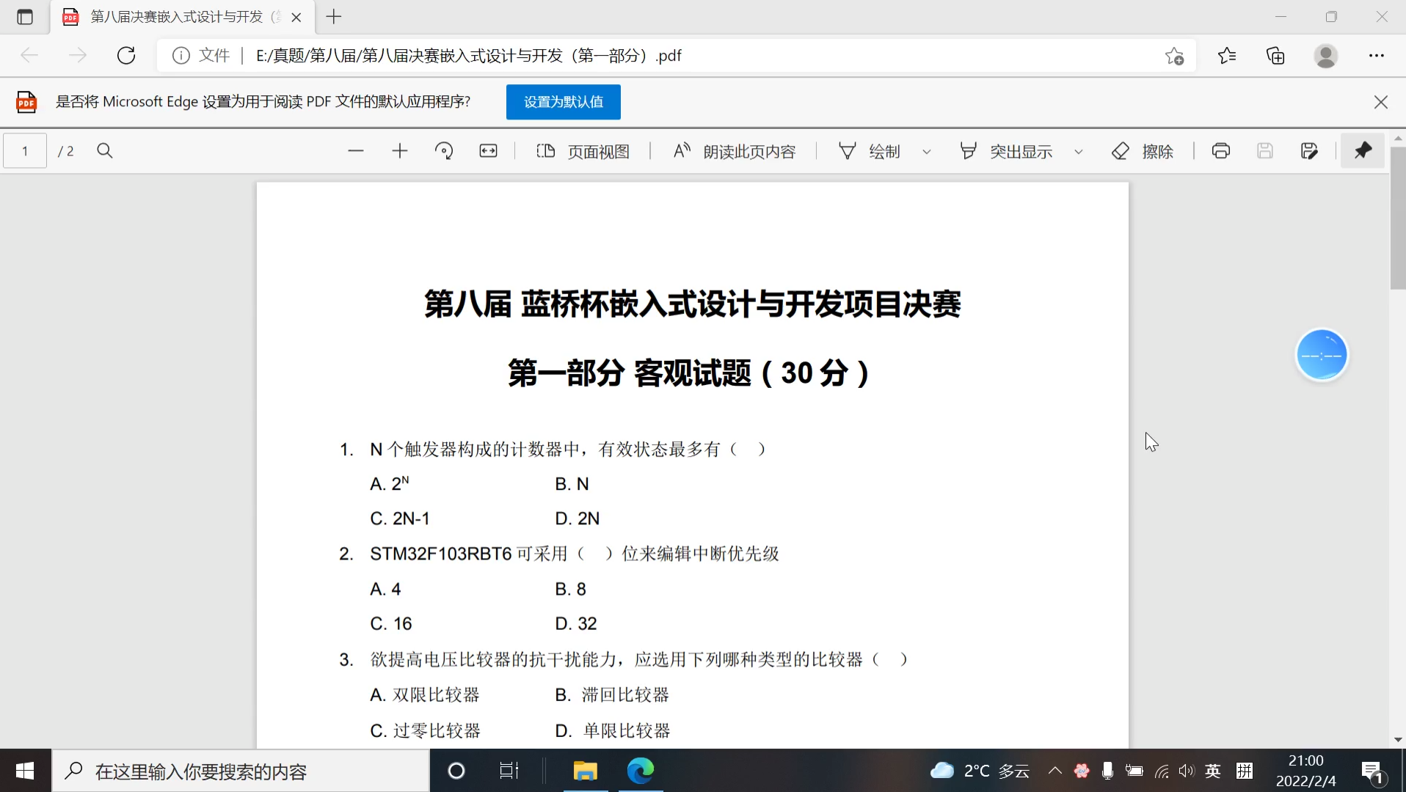Image resolution: width=1406 pixels, height=792 pixels.
Task: Click answer option C. 16
Action: click(x=391, y=623)
